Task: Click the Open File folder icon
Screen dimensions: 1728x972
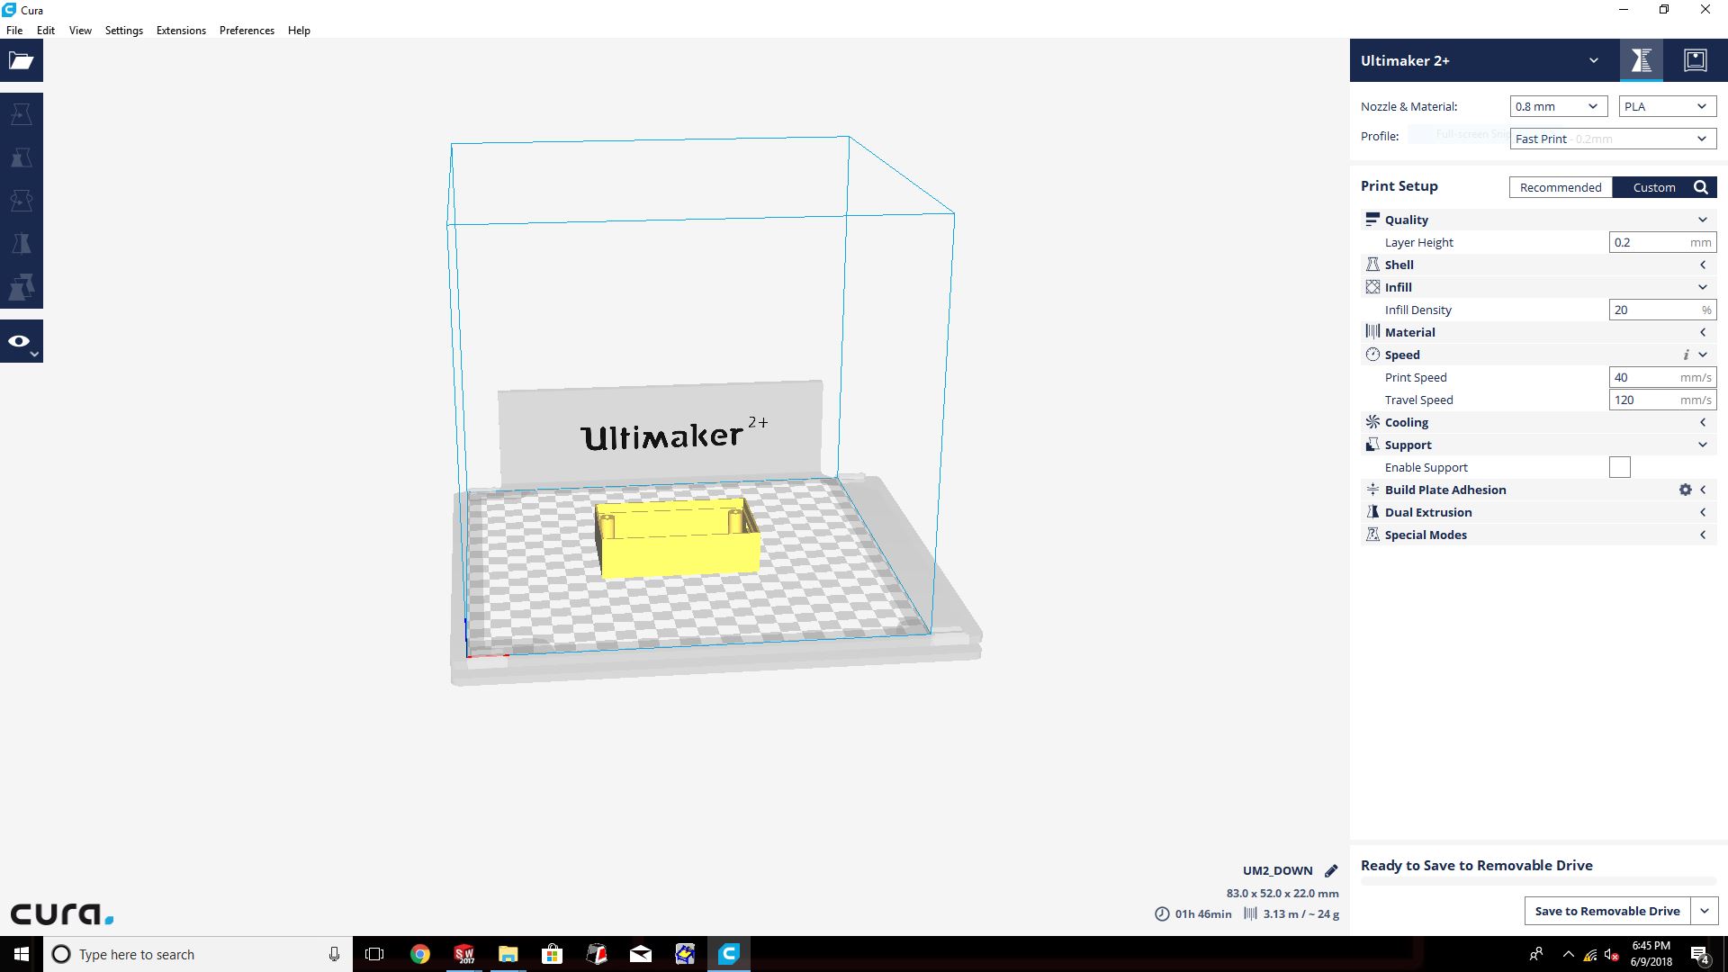Action: (22, 61)
